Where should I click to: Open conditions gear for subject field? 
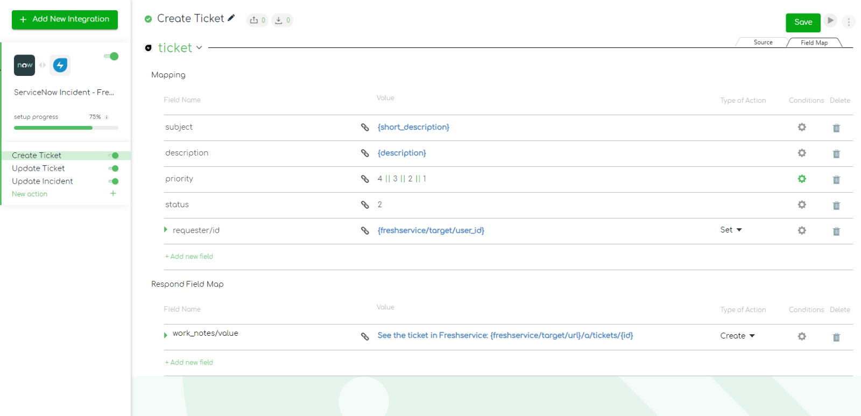coord(802,127)
